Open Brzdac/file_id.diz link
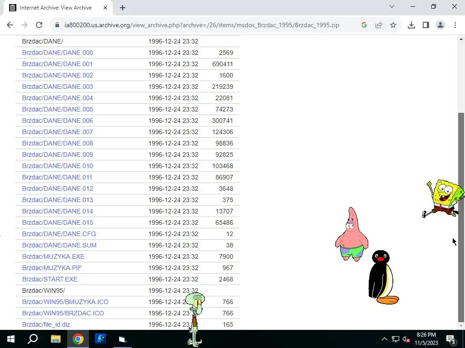Screen dimensions: 465x348 coord(46,324)
